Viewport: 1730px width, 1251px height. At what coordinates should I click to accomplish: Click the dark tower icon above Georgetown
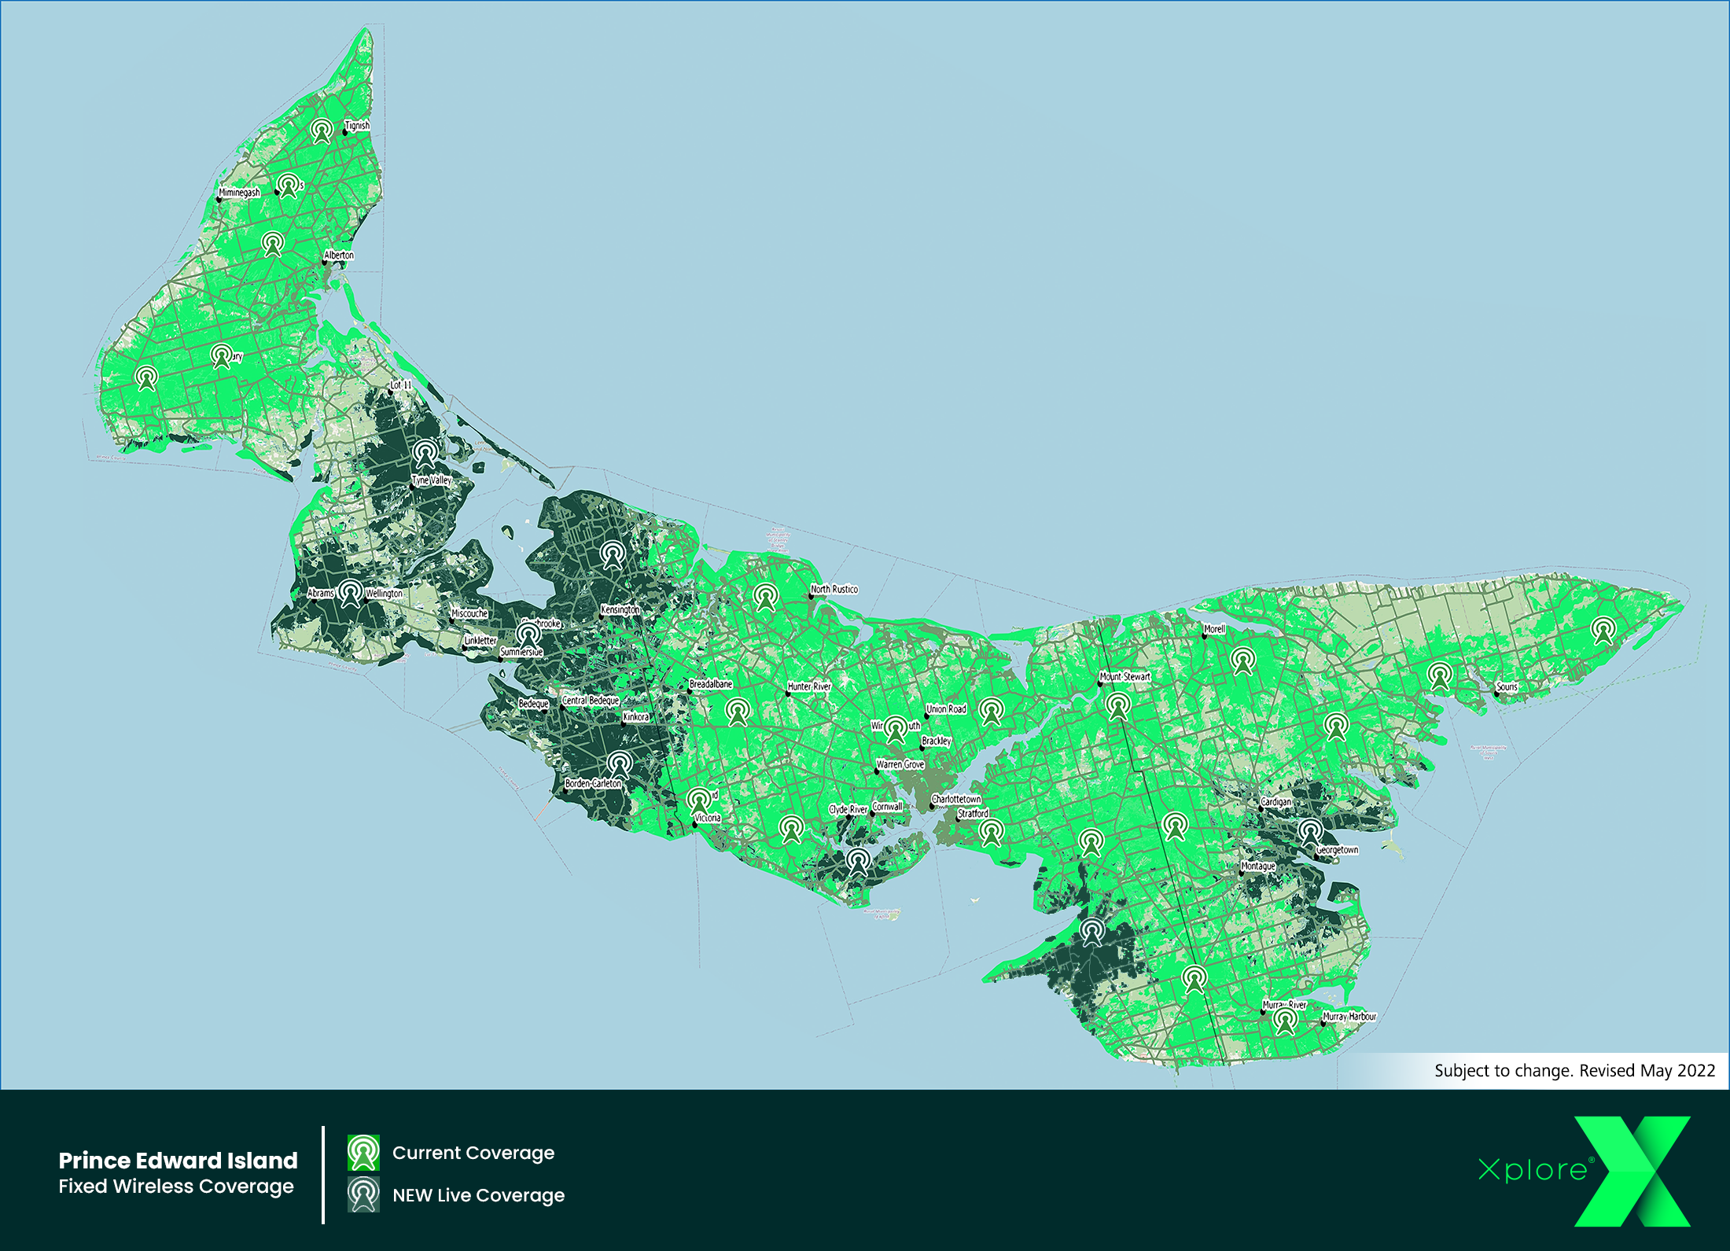coord(1310,832)
